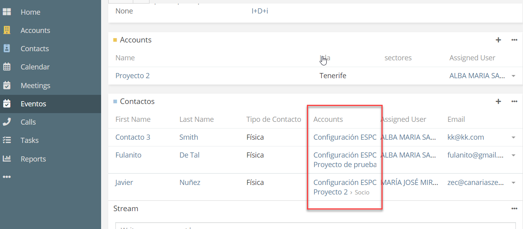
Task: Show more sidebar items via ellipsis
Action: click(x=7, y=177)
